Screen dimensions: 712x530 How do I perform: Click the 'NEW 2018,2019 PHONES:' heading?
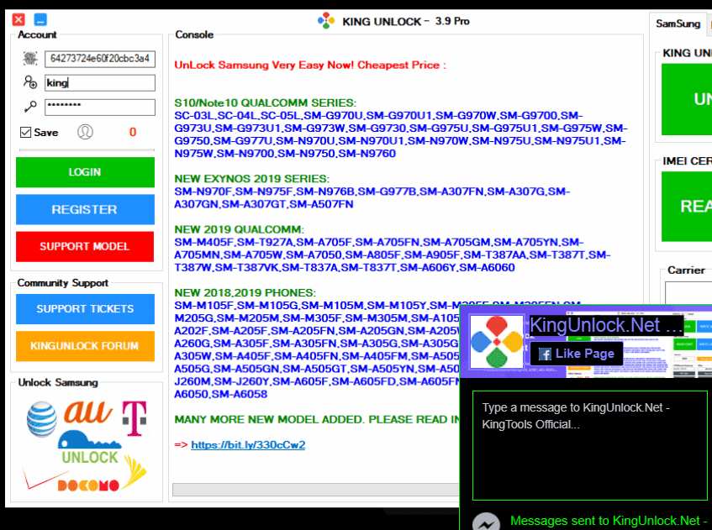coord(245,292)
